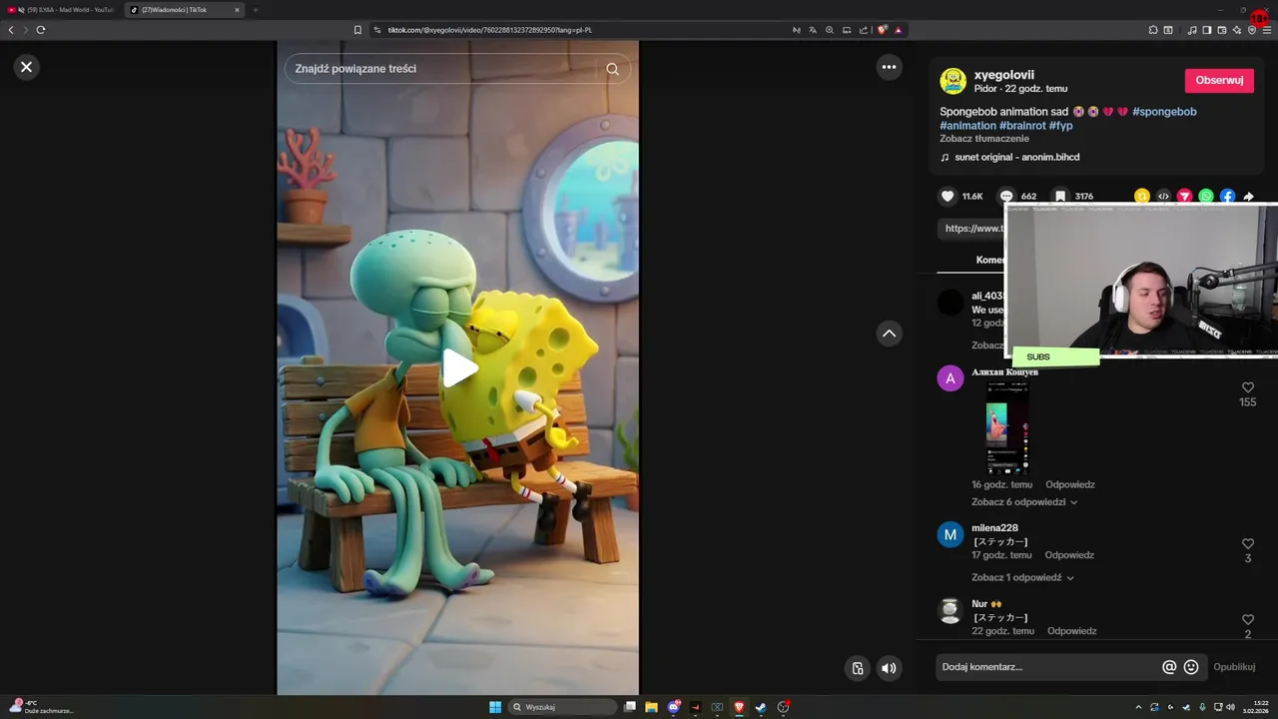
Task: Open Windows Start menu
Action: tap(495, 707)
